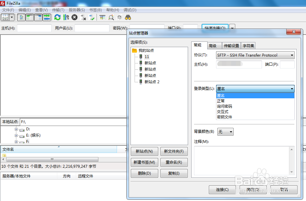Open the 调试(D) menu
Screen dimensions: 306x201
tap(130, 10)
